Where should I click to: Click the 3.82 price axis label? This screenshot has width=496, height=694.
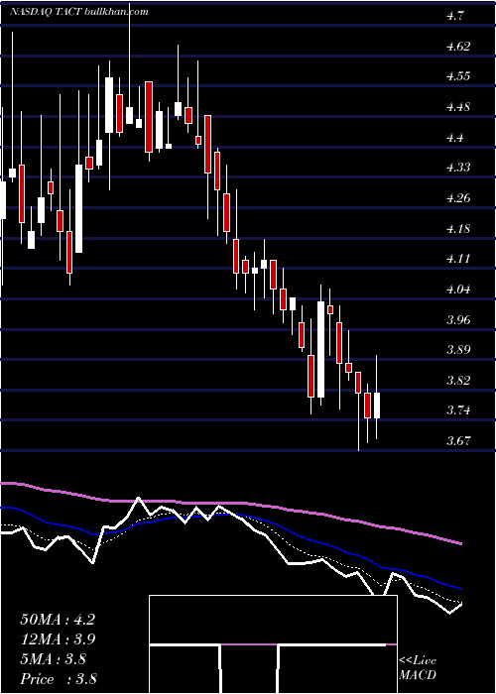click(458, 380)
